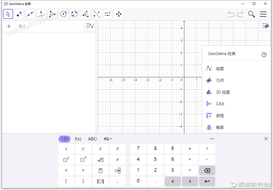Image resolution: width=273 pixels, height=190 pixels.
Task: Select the Slider a=2 tool
Action: (x=108, y=14)
